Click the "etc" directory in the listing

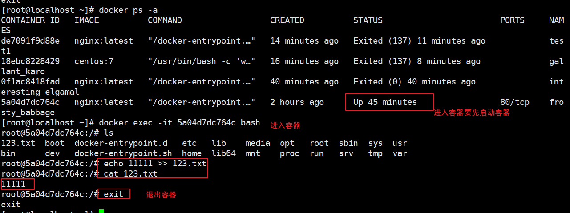[x=189, y=143]
